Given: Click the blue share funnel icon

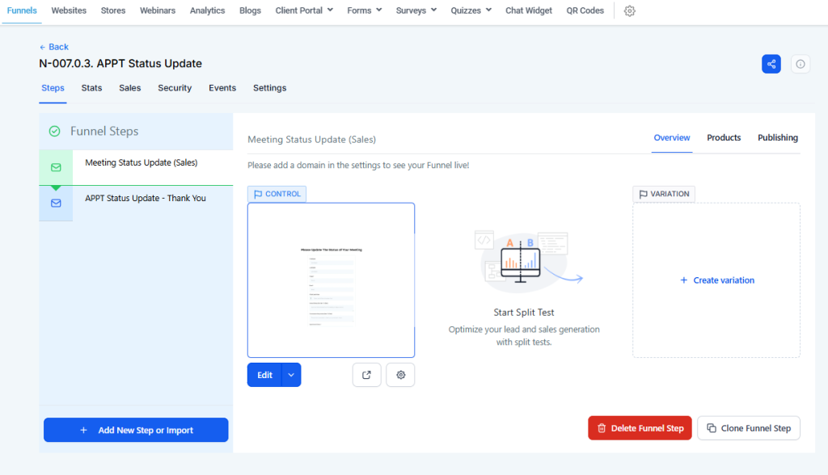Looking at the screenshot, I should pos(771,64).
